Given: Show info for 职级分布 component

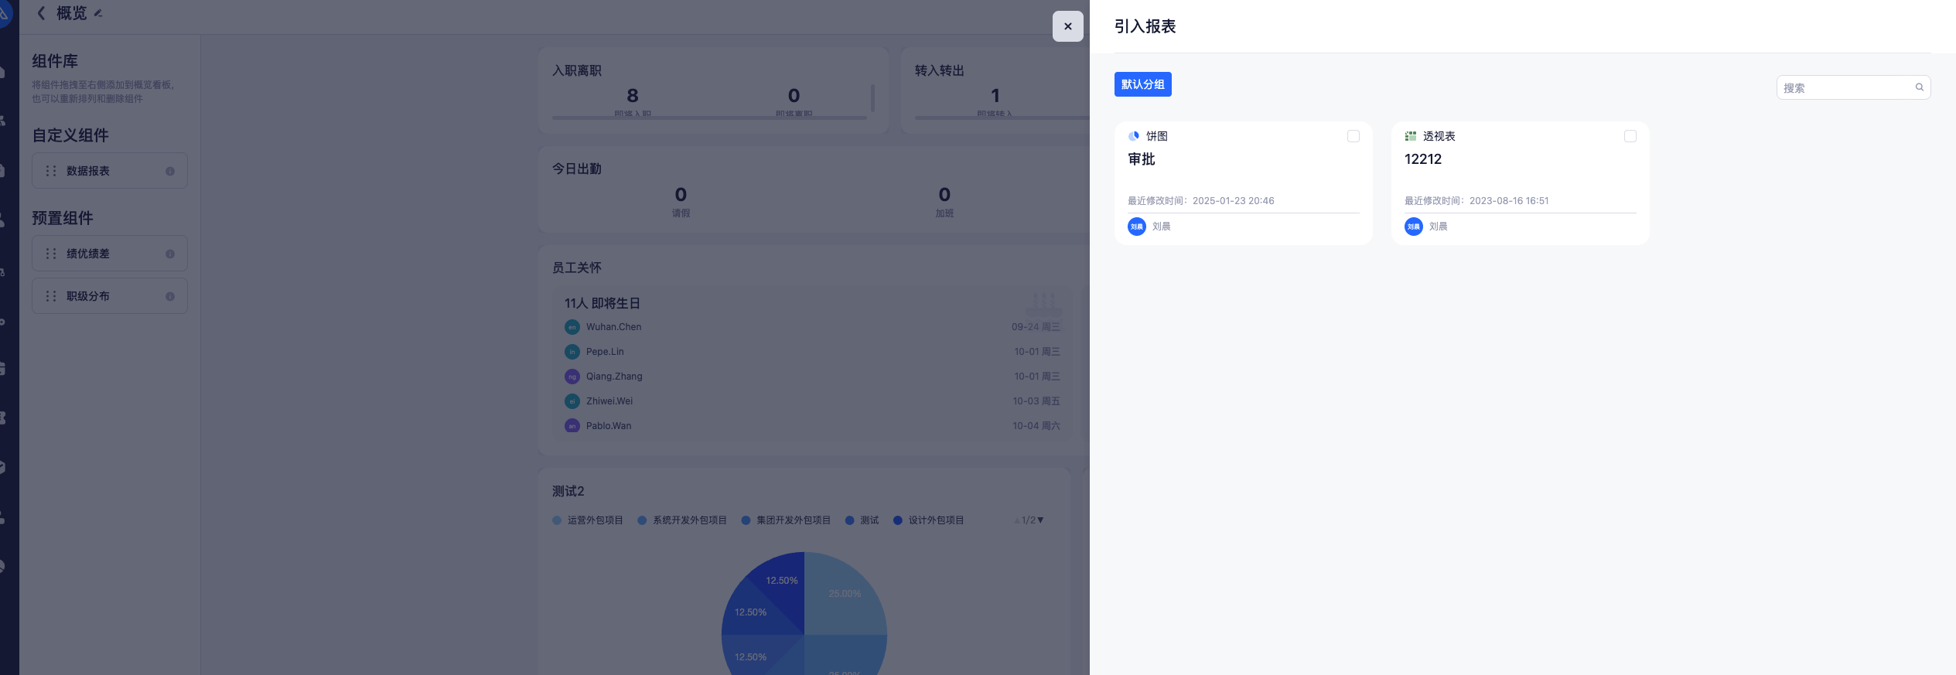Looking at the screenshot, I should (x=170, y=296).
